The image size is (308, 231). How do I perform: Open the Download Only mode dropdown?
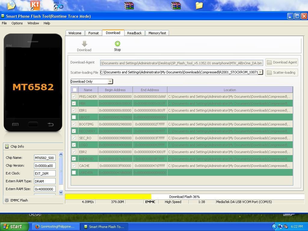(92, 81)
